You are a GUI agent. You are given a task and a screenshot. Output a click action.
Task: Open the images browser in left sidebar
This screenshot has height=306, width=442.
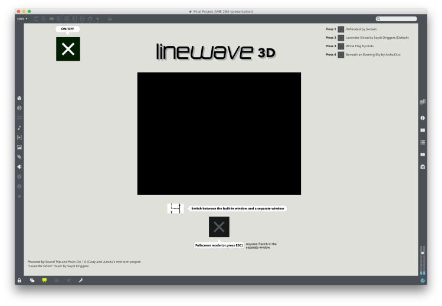click(19, 147)
